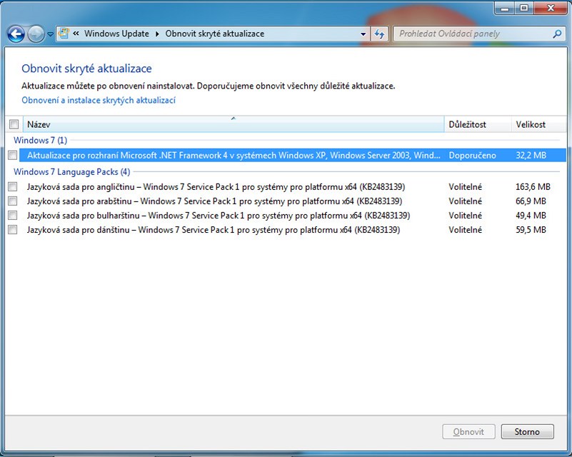The height and width of the screenshot is (457, 572).
Task: Click the refresh button beside address bar
Action: point(379,34)
